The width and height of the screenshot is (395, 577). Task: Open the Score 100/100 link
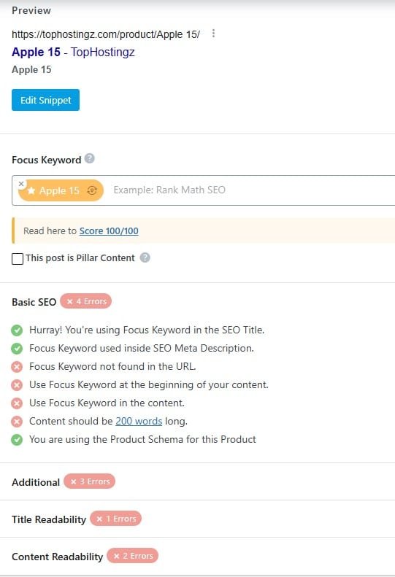point(109,231)
